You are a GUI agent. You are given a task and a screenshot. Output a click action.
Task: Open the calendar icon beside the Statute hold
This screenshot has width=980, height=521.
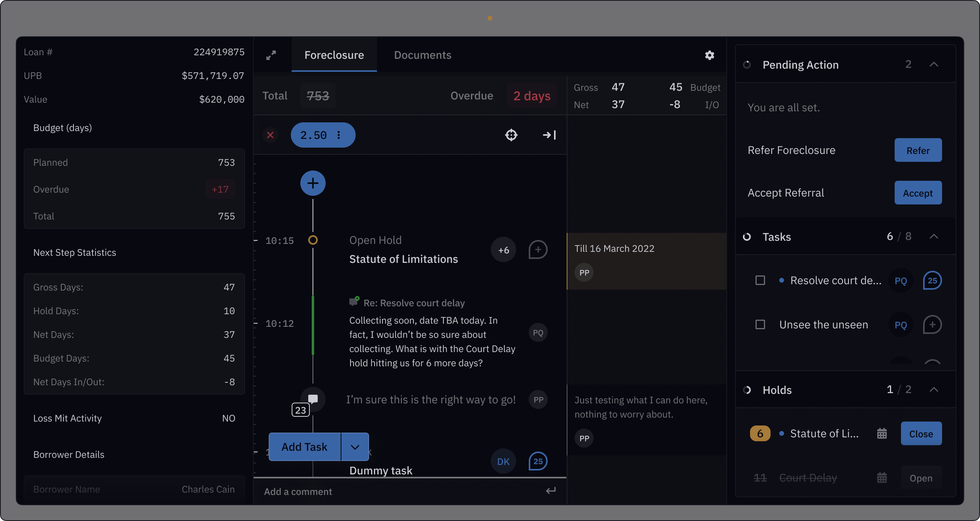tap(882, 433)
